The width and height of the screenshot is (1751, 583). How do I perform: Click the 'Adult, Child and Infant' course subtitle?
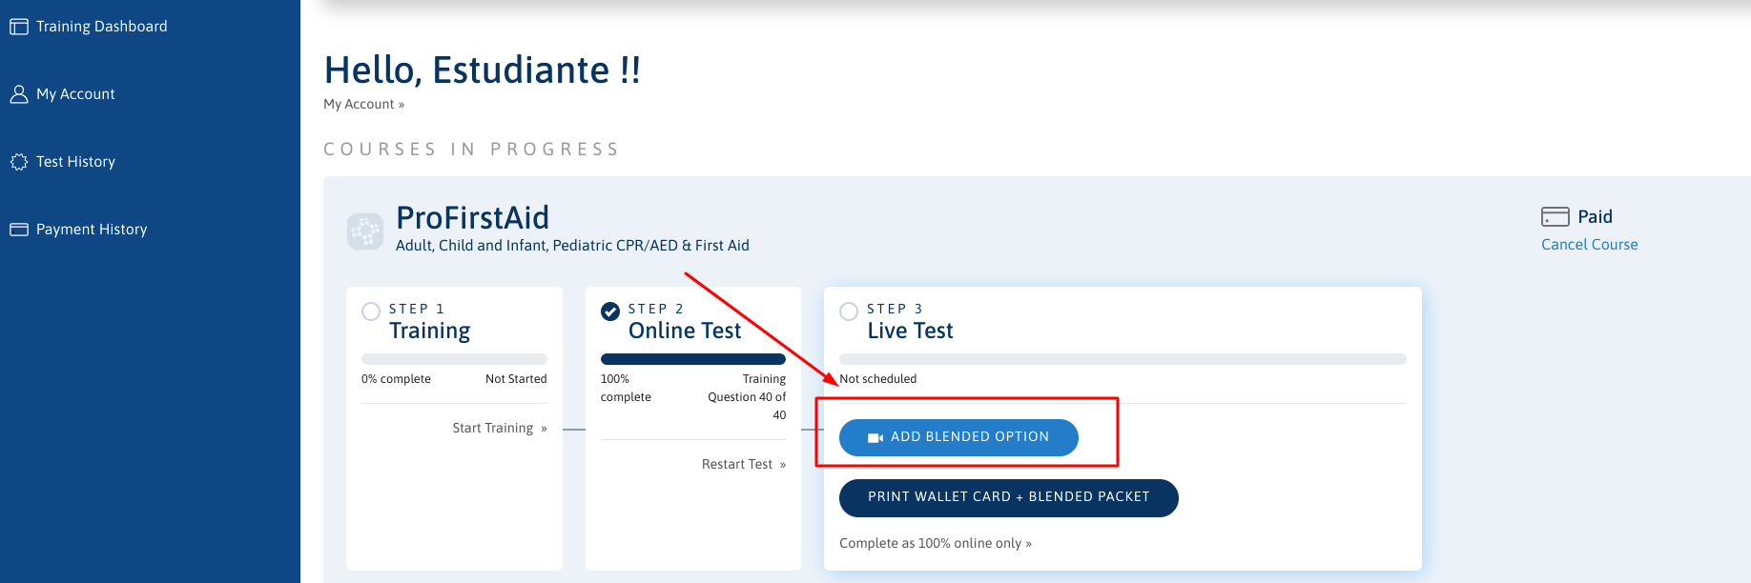(572, 246)
